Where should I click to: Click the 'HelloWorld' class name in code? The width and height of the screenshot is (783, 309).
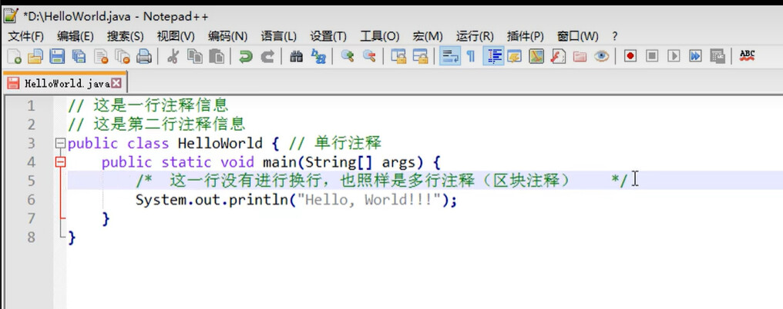point(220,144)
